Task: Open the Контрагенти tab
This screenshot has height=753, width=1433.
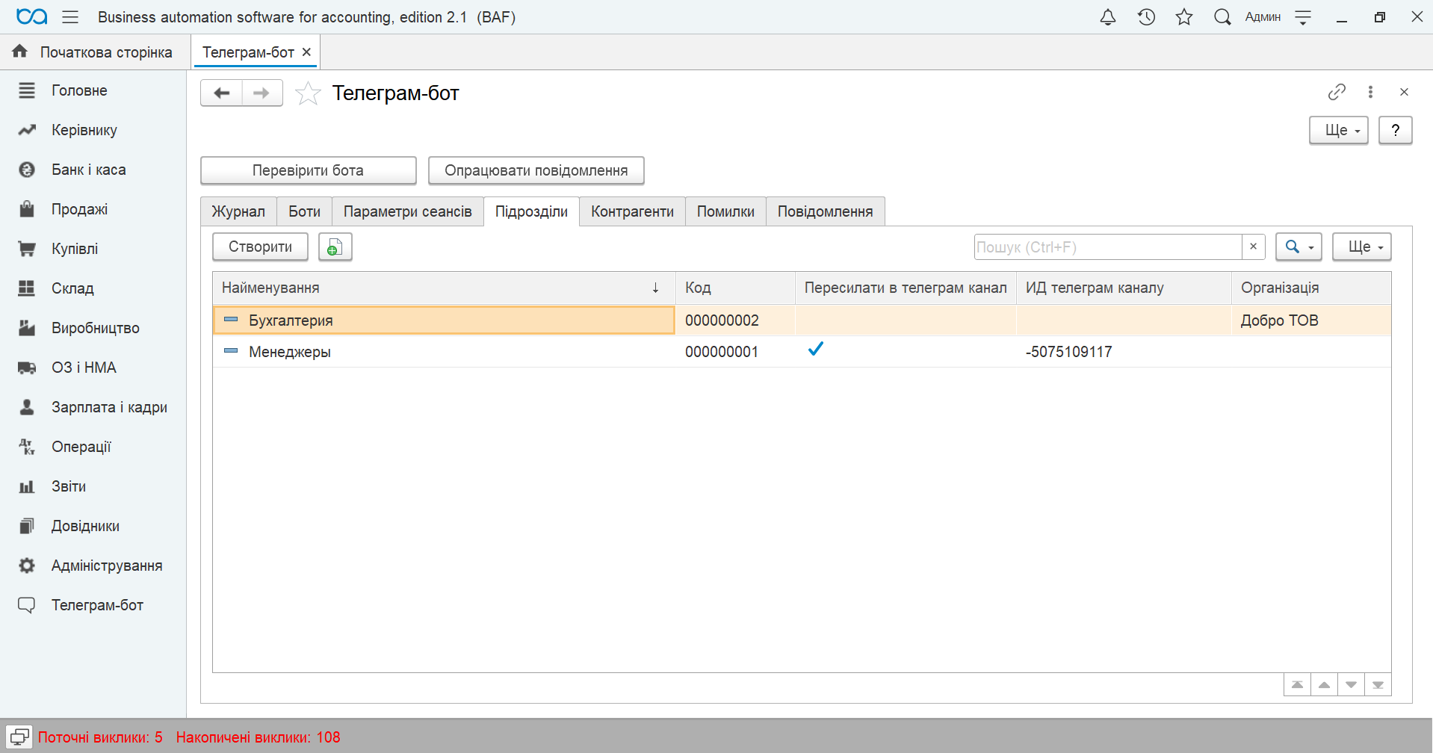Action: pyautogui.click(x=632, y=211)
